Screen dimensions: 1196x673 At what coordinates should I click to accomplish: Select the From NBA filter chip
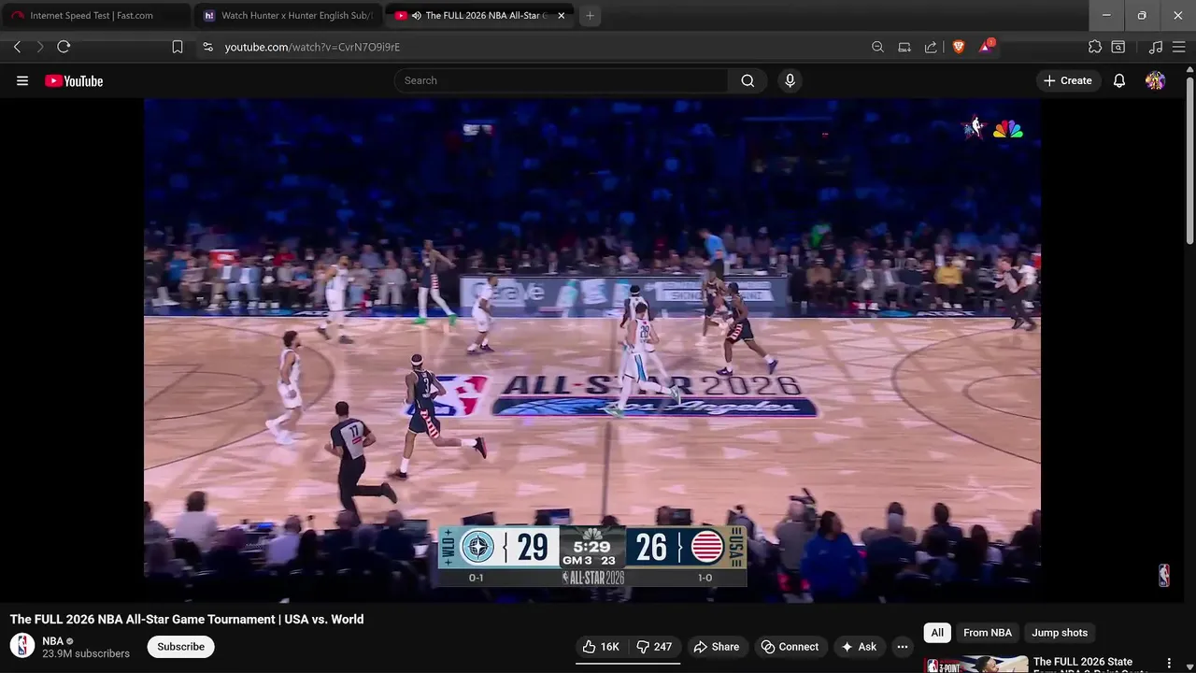tap(988, 633)
